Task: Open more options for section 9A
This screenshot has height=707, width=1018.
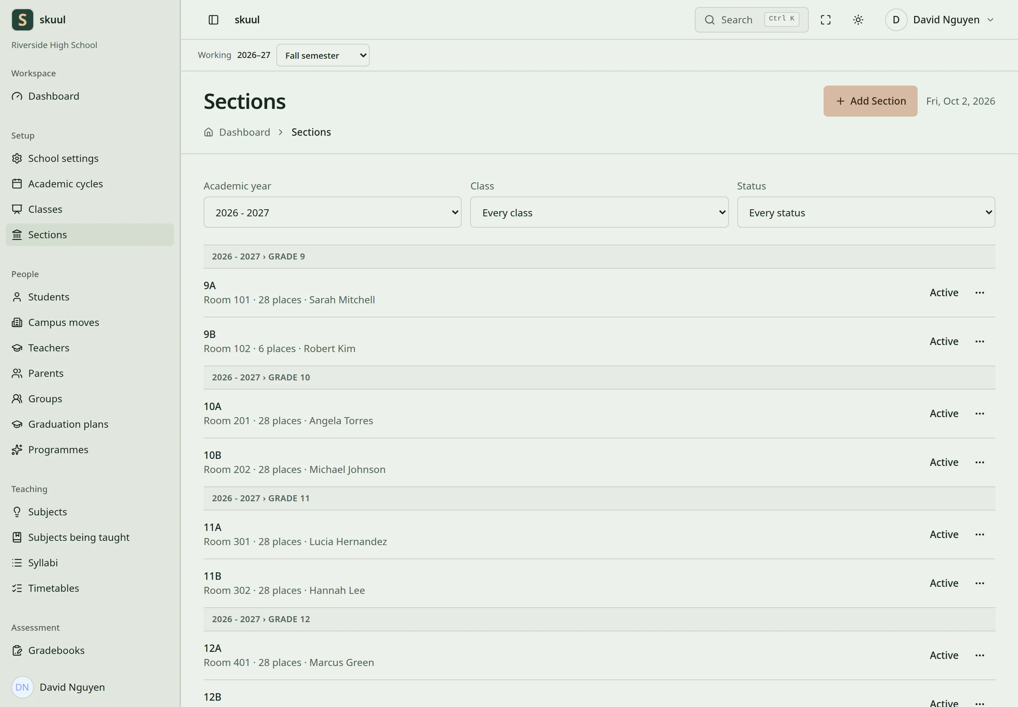Action: coord(979,293)
